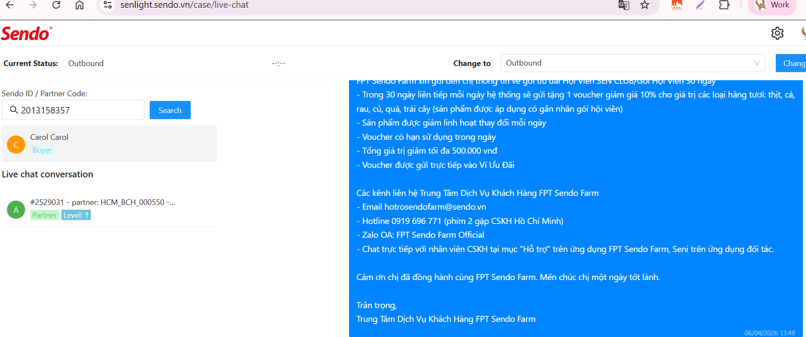
Task: Go back using the browser back arrow
Action: [10, 5]
